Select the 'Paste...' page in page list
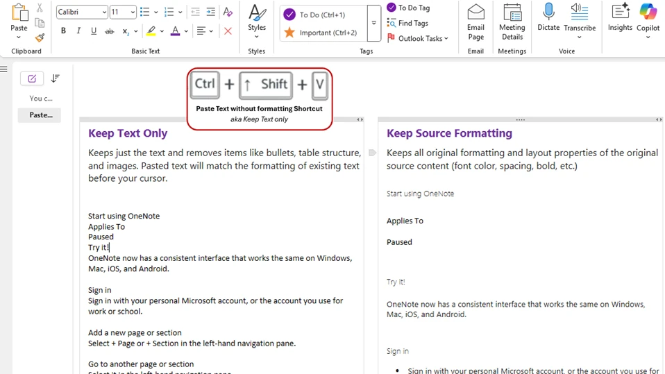 point(40,115)
